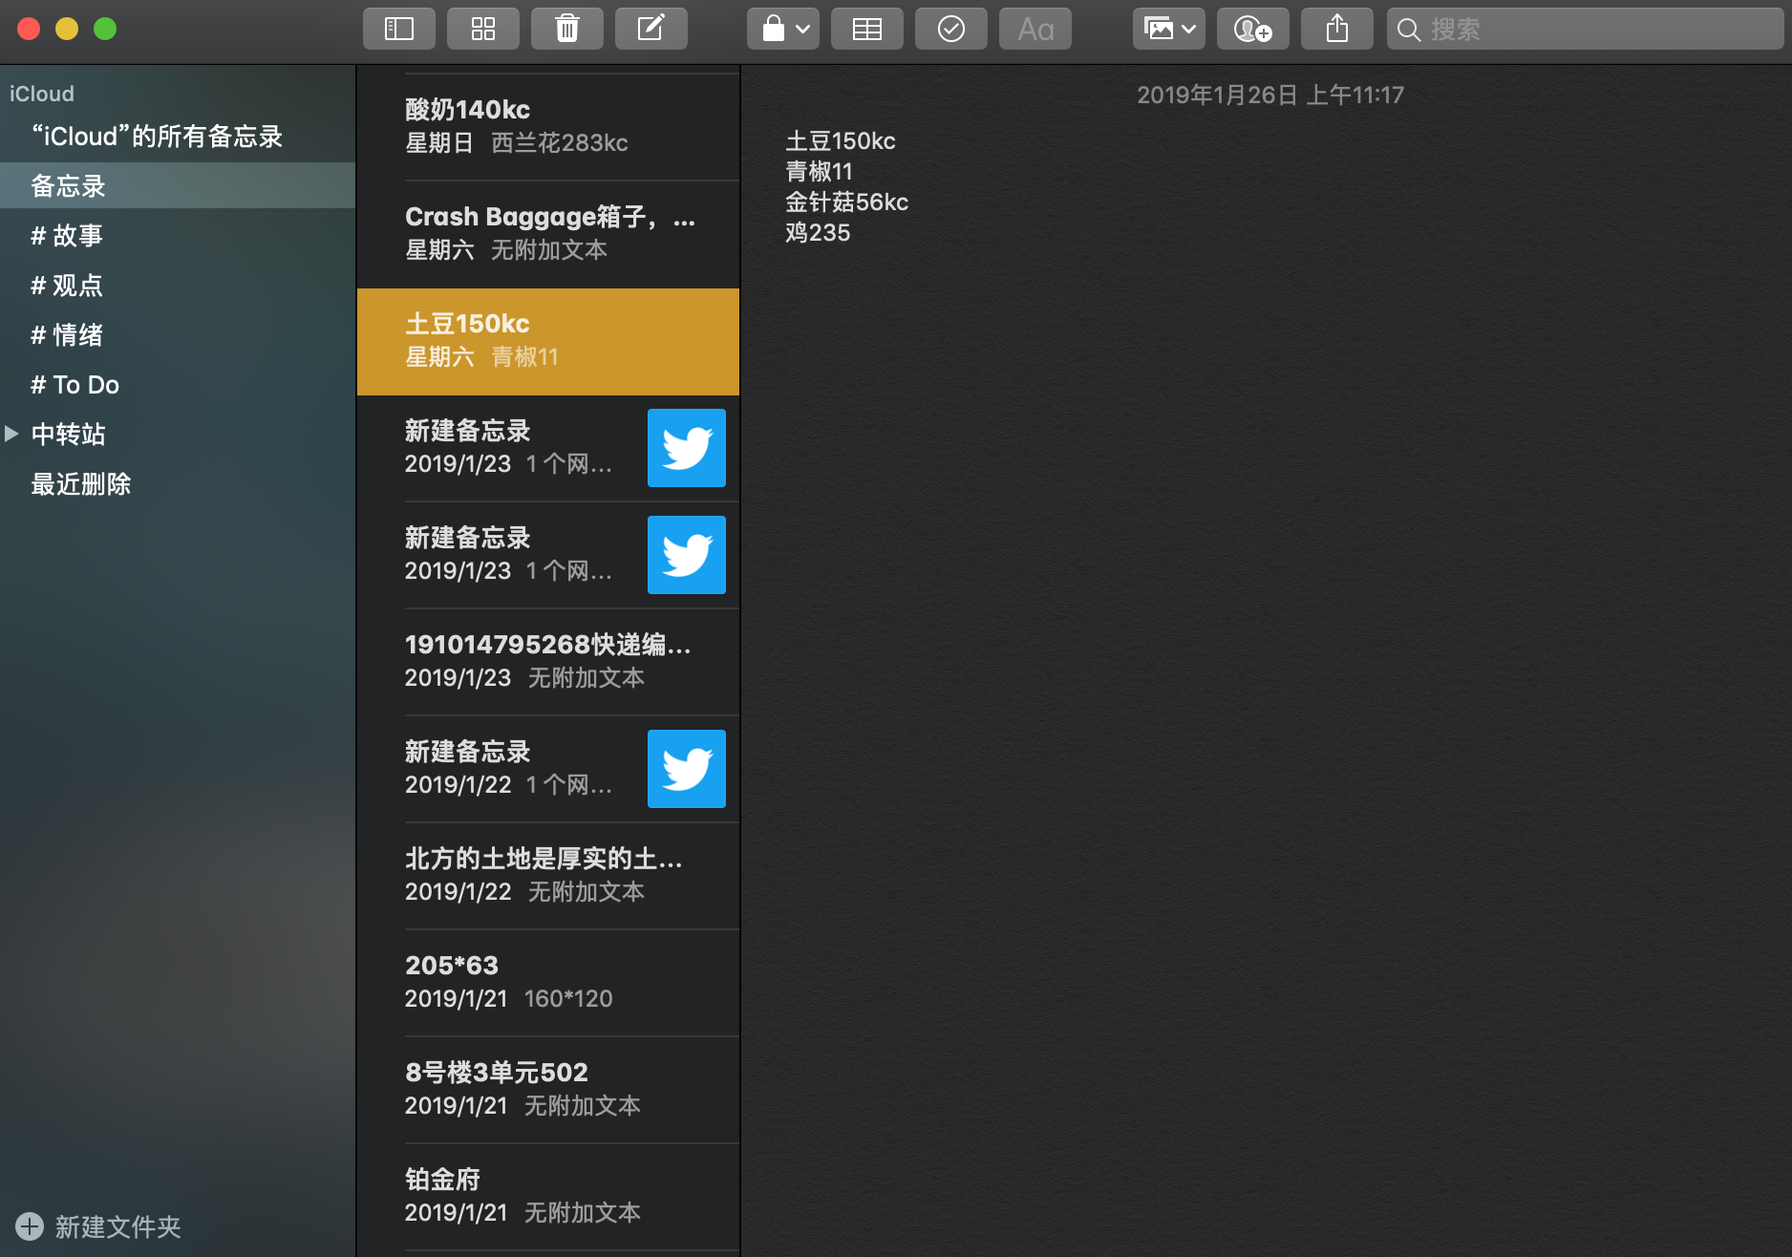
Task: Open 新建备忘录 note dated 2019/1/23 first
Action: pos(548,448)
